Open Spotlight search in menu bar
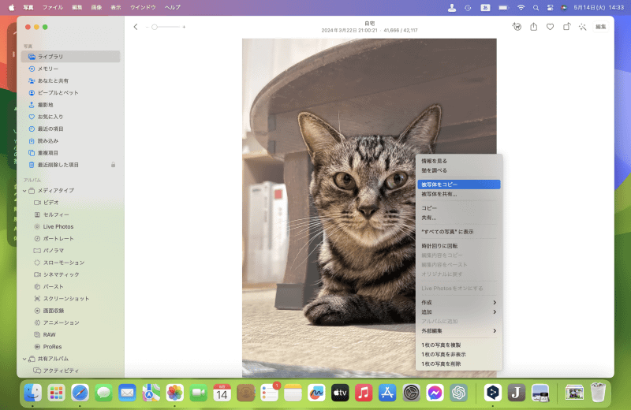631x410 pixels. pyautogui.click(x=536, y=7)
